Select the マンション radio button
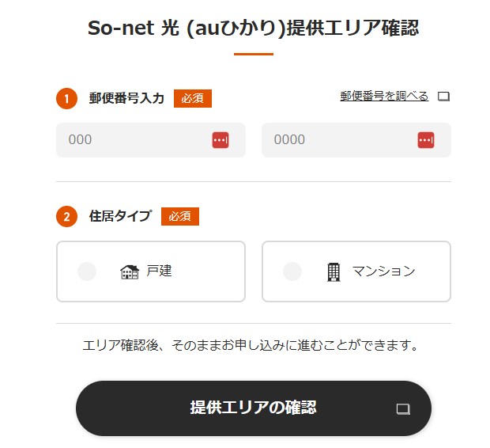Image resolution: width=490 pixels, height=448 pixels. [x=292, y=271]
